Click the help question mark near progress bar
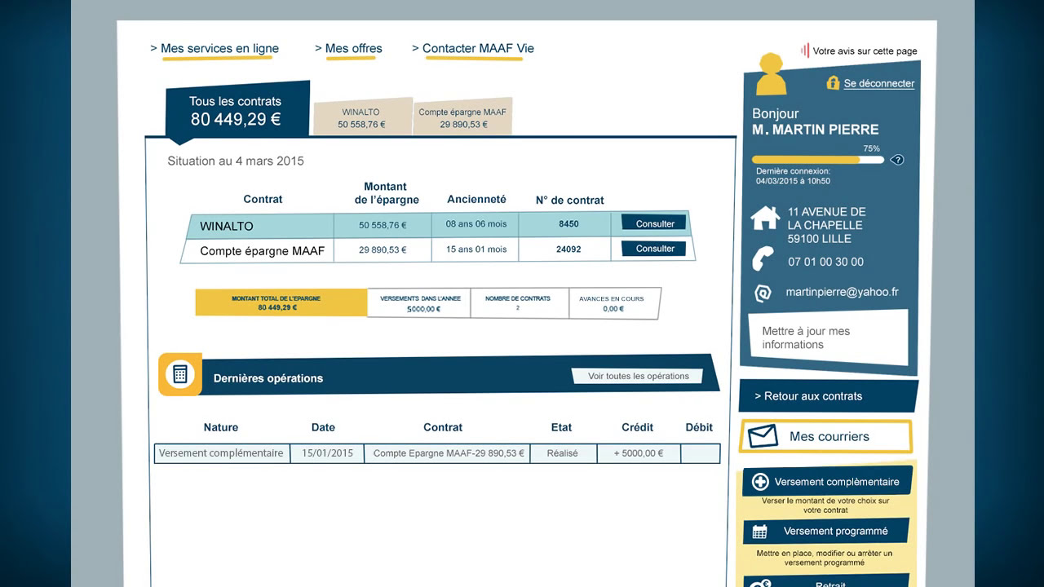The height and width of the screenshot is (587, 1044). (x=897, y=160)
